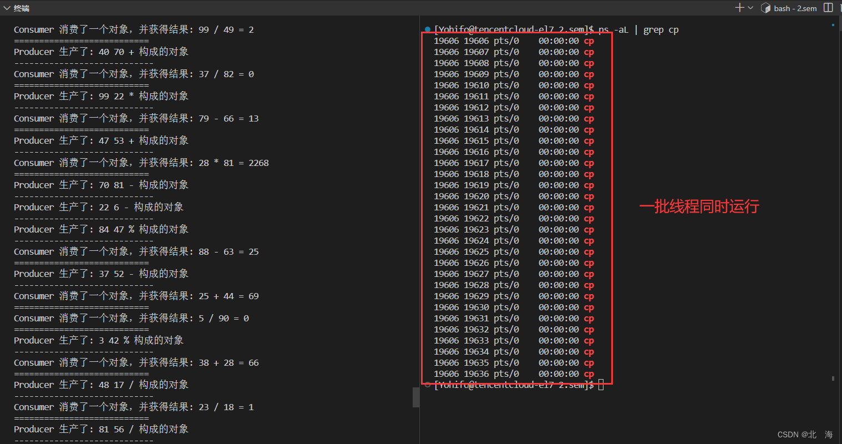Click line 'Producer 生产了: 48 17 /'
The width and height of the screenshot is (842, 444).
click(x=101, y=385)
